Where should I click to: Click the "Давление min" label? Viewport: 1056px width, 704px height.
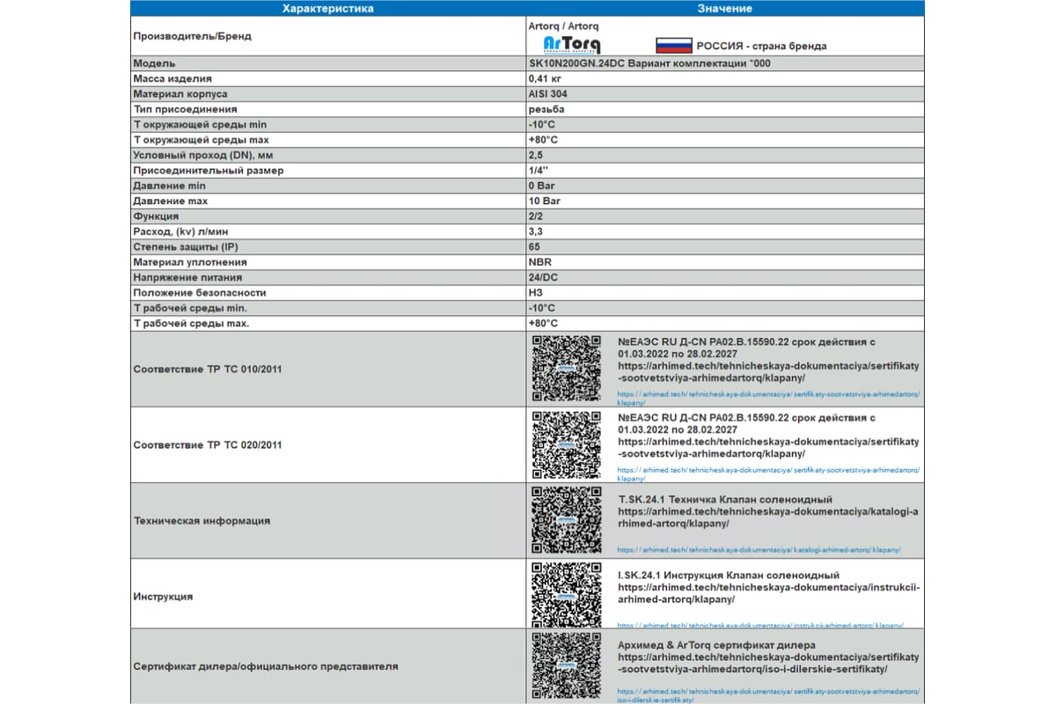pyautogui.click(x=171, y=186)
